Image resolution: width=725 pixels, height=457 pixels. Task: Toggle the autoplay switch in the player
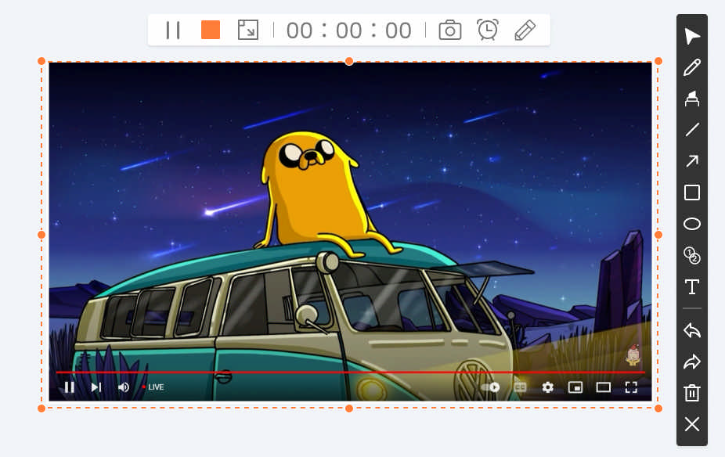coord(491,387)
